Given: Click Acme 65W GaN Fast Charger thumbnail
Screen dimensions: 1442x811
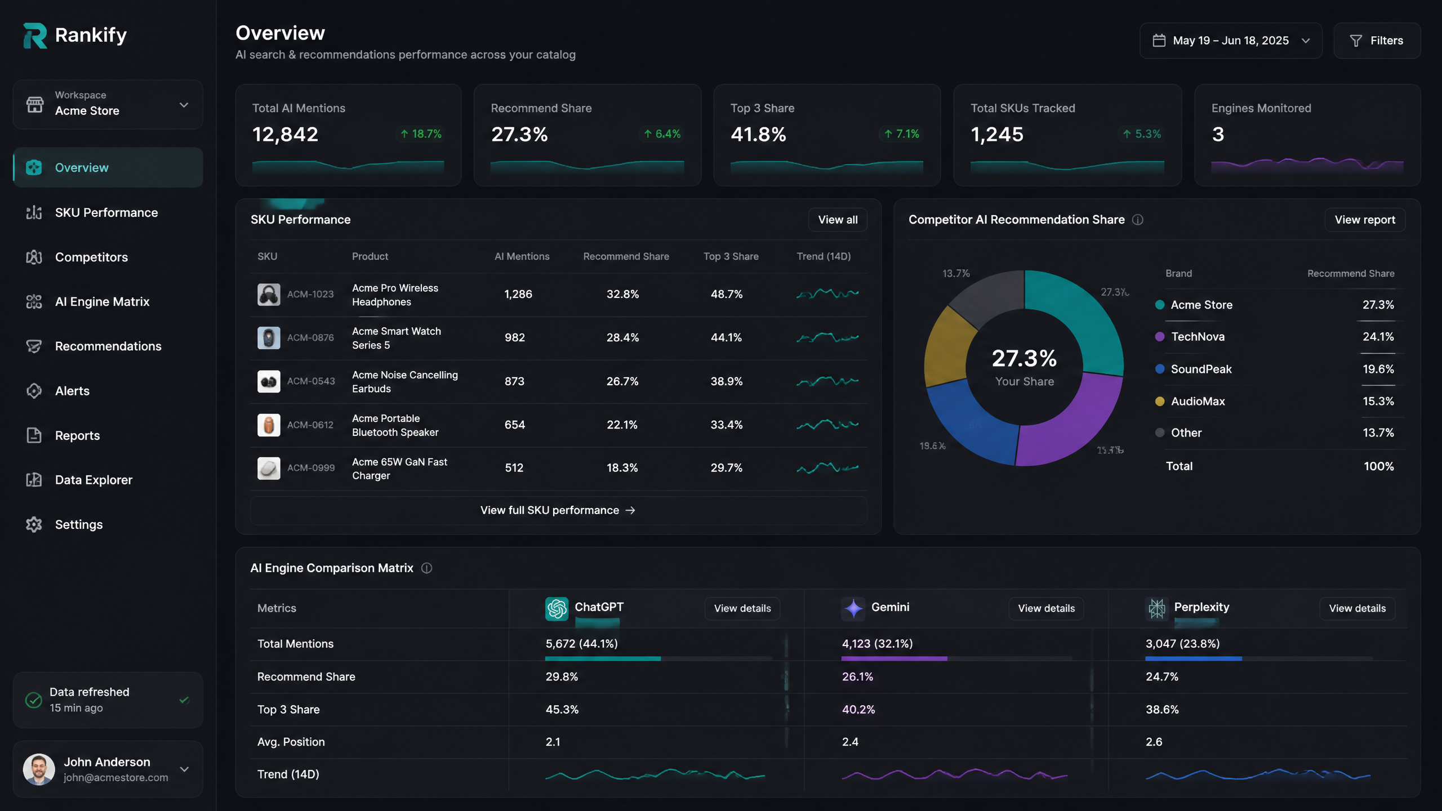Looking at the screenshot, I should pyautogui.click(x=269, y=468).
